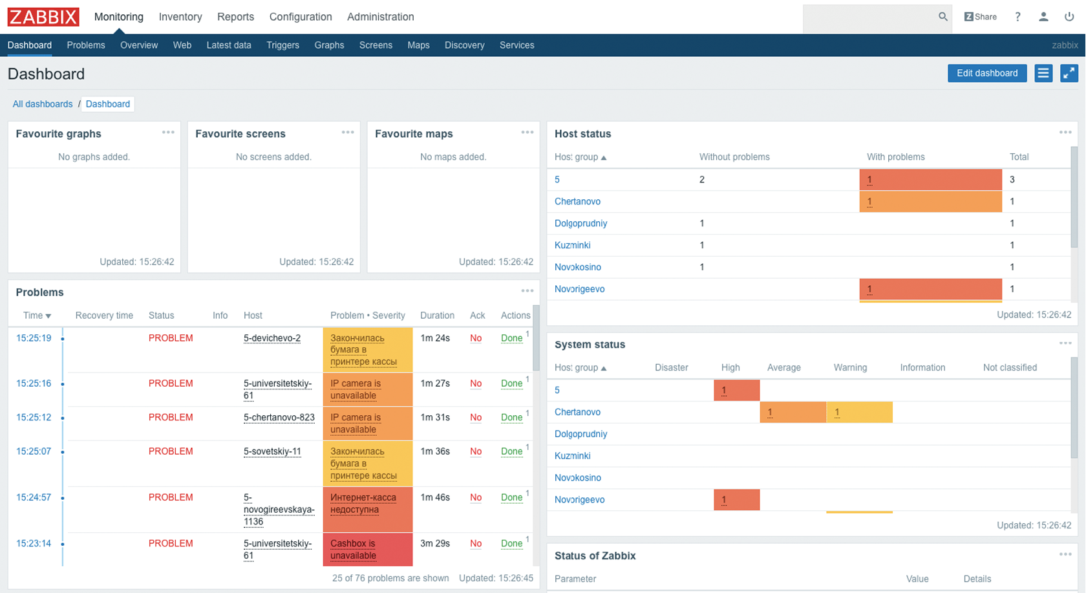Click the Edit dashboard button

[x=987, y=73]
